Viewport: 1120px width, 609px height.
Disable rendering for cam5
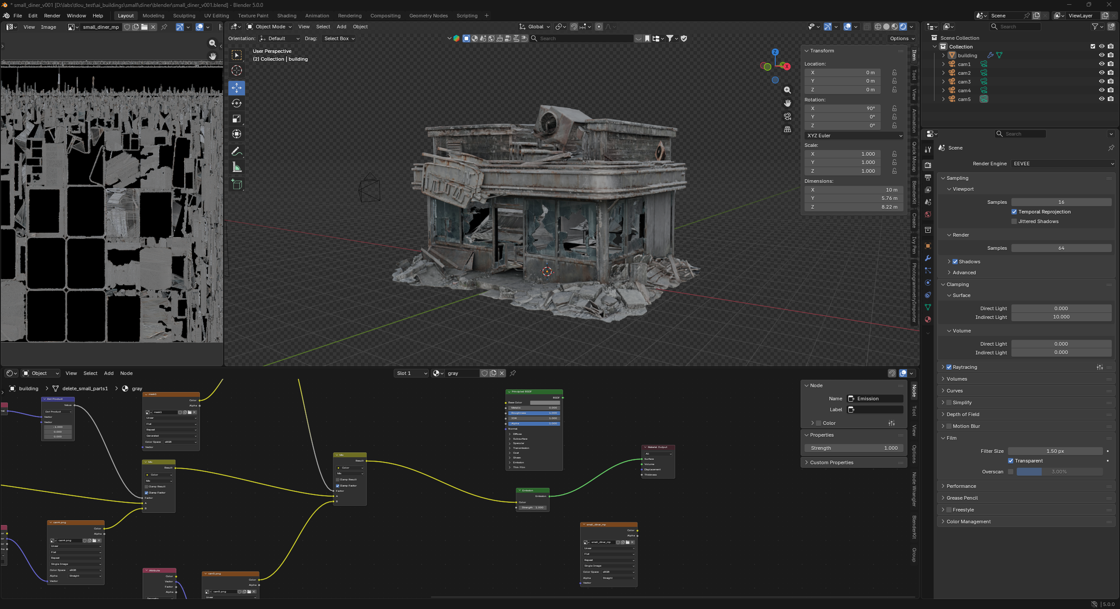point(1111,99)
